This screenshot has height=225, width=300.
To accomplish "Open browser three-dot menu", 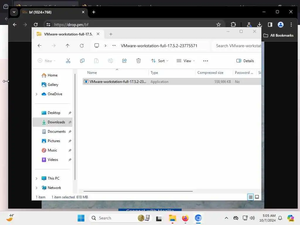I will (x=291, y=25).
